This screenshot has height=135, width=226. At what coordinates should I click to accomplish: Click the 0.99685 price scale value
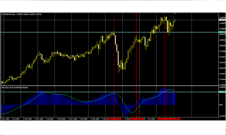(222, 29)
